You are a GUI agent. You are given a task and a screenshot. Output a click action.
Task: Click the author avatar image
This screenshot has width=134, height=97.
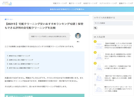(x=78, y=36)
